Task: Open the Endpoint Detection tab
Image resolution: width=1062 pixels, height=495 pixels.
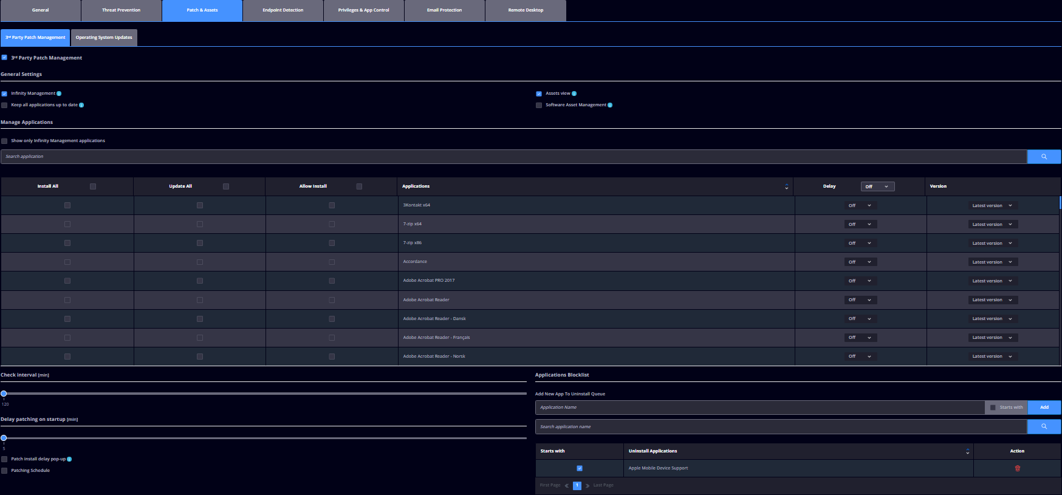Action: click(x=283, y=10)
